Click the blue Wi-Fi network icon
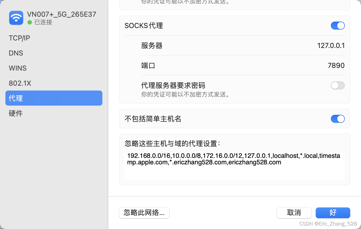The width and height of the screenshot is (361, 229). coord(16,18)
